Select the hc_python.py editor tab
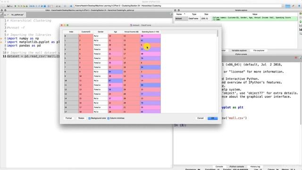The height and width of the screenshot is (170, 302). (17, 15)
